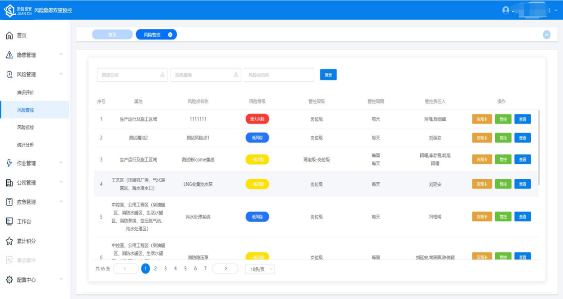
Task: Open the user account dropdown arrow
Action: [x=557, y=10]
